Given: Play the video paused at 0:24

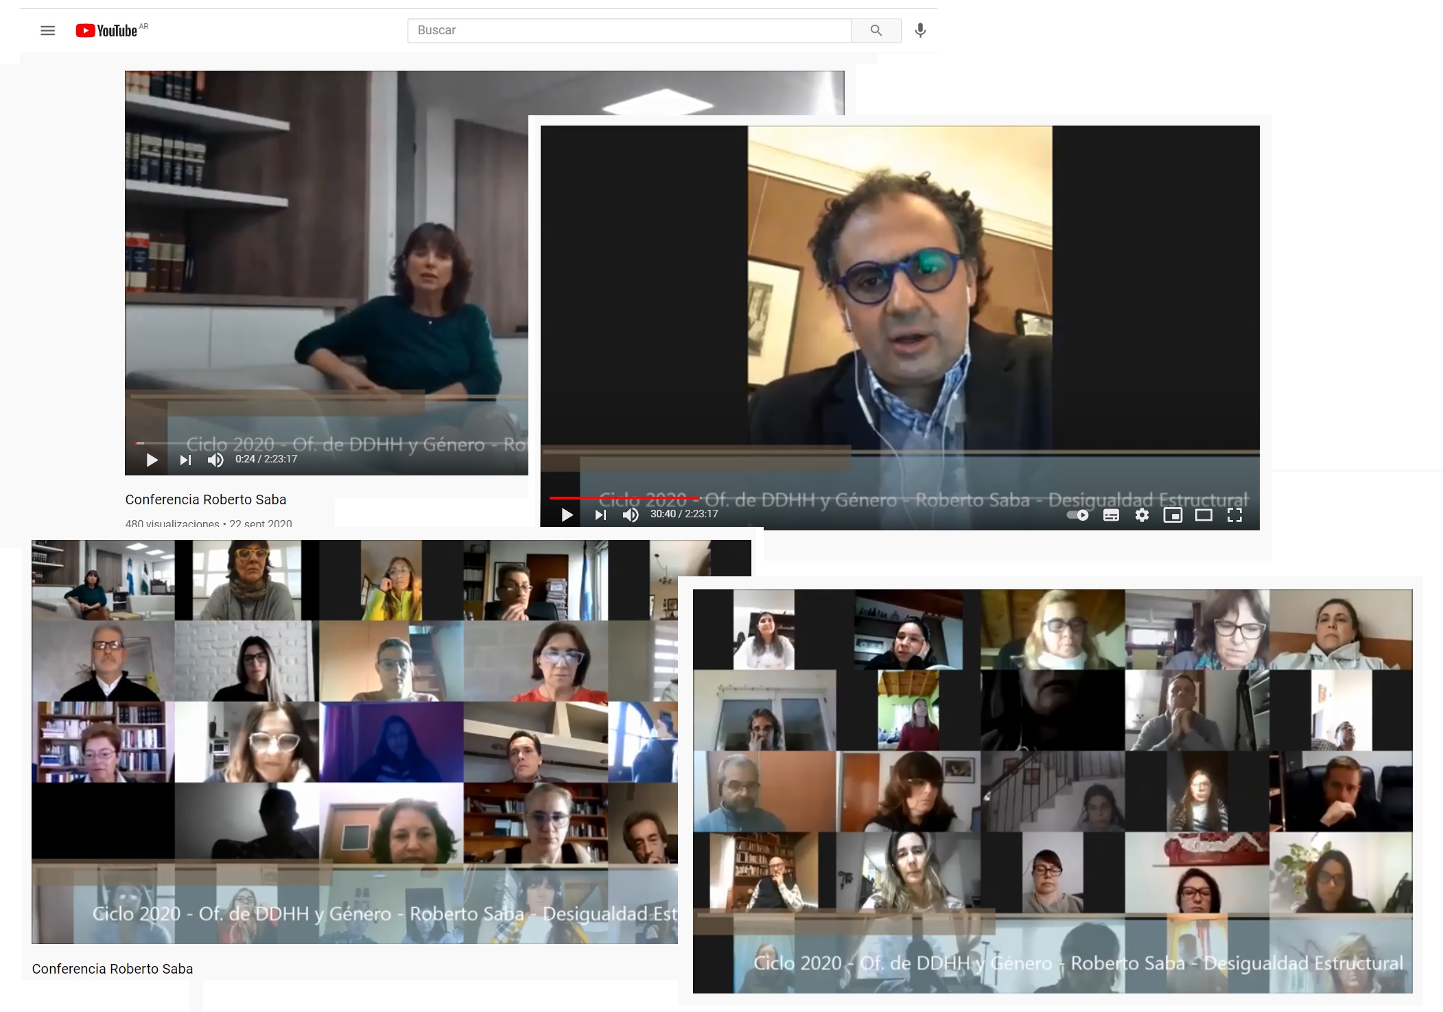Looking at the screenshot, I should pyautogui.click(x=152, y=460).
